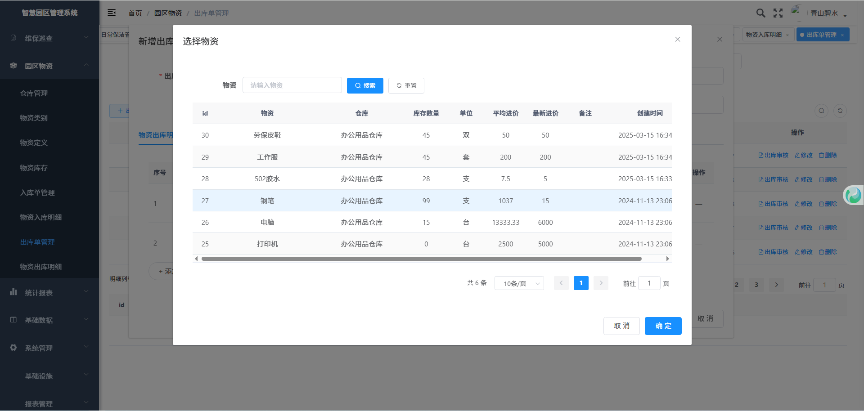Click the search magnifier icon in top header
Viewport: 864px width, 411px height.
point(760,13)
